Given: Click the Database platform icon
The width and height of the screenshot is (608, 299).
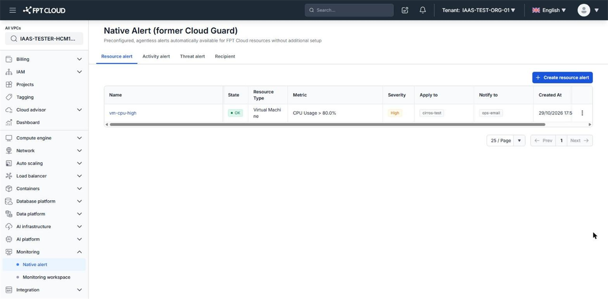Looking at the screenshot, I should tap(9, 201).
